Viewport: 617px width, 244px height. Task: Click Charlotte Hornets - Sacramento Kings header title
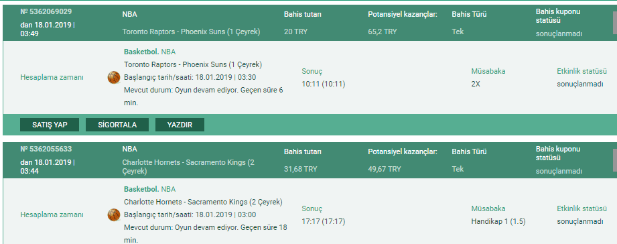click(188, 167)
